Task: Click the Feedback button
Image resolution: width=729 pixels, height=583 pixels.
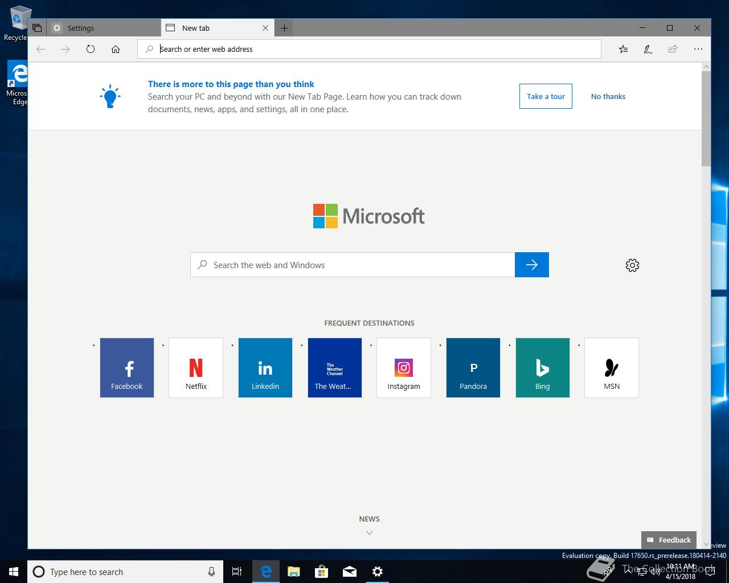Action: click(x=669, y=540)
